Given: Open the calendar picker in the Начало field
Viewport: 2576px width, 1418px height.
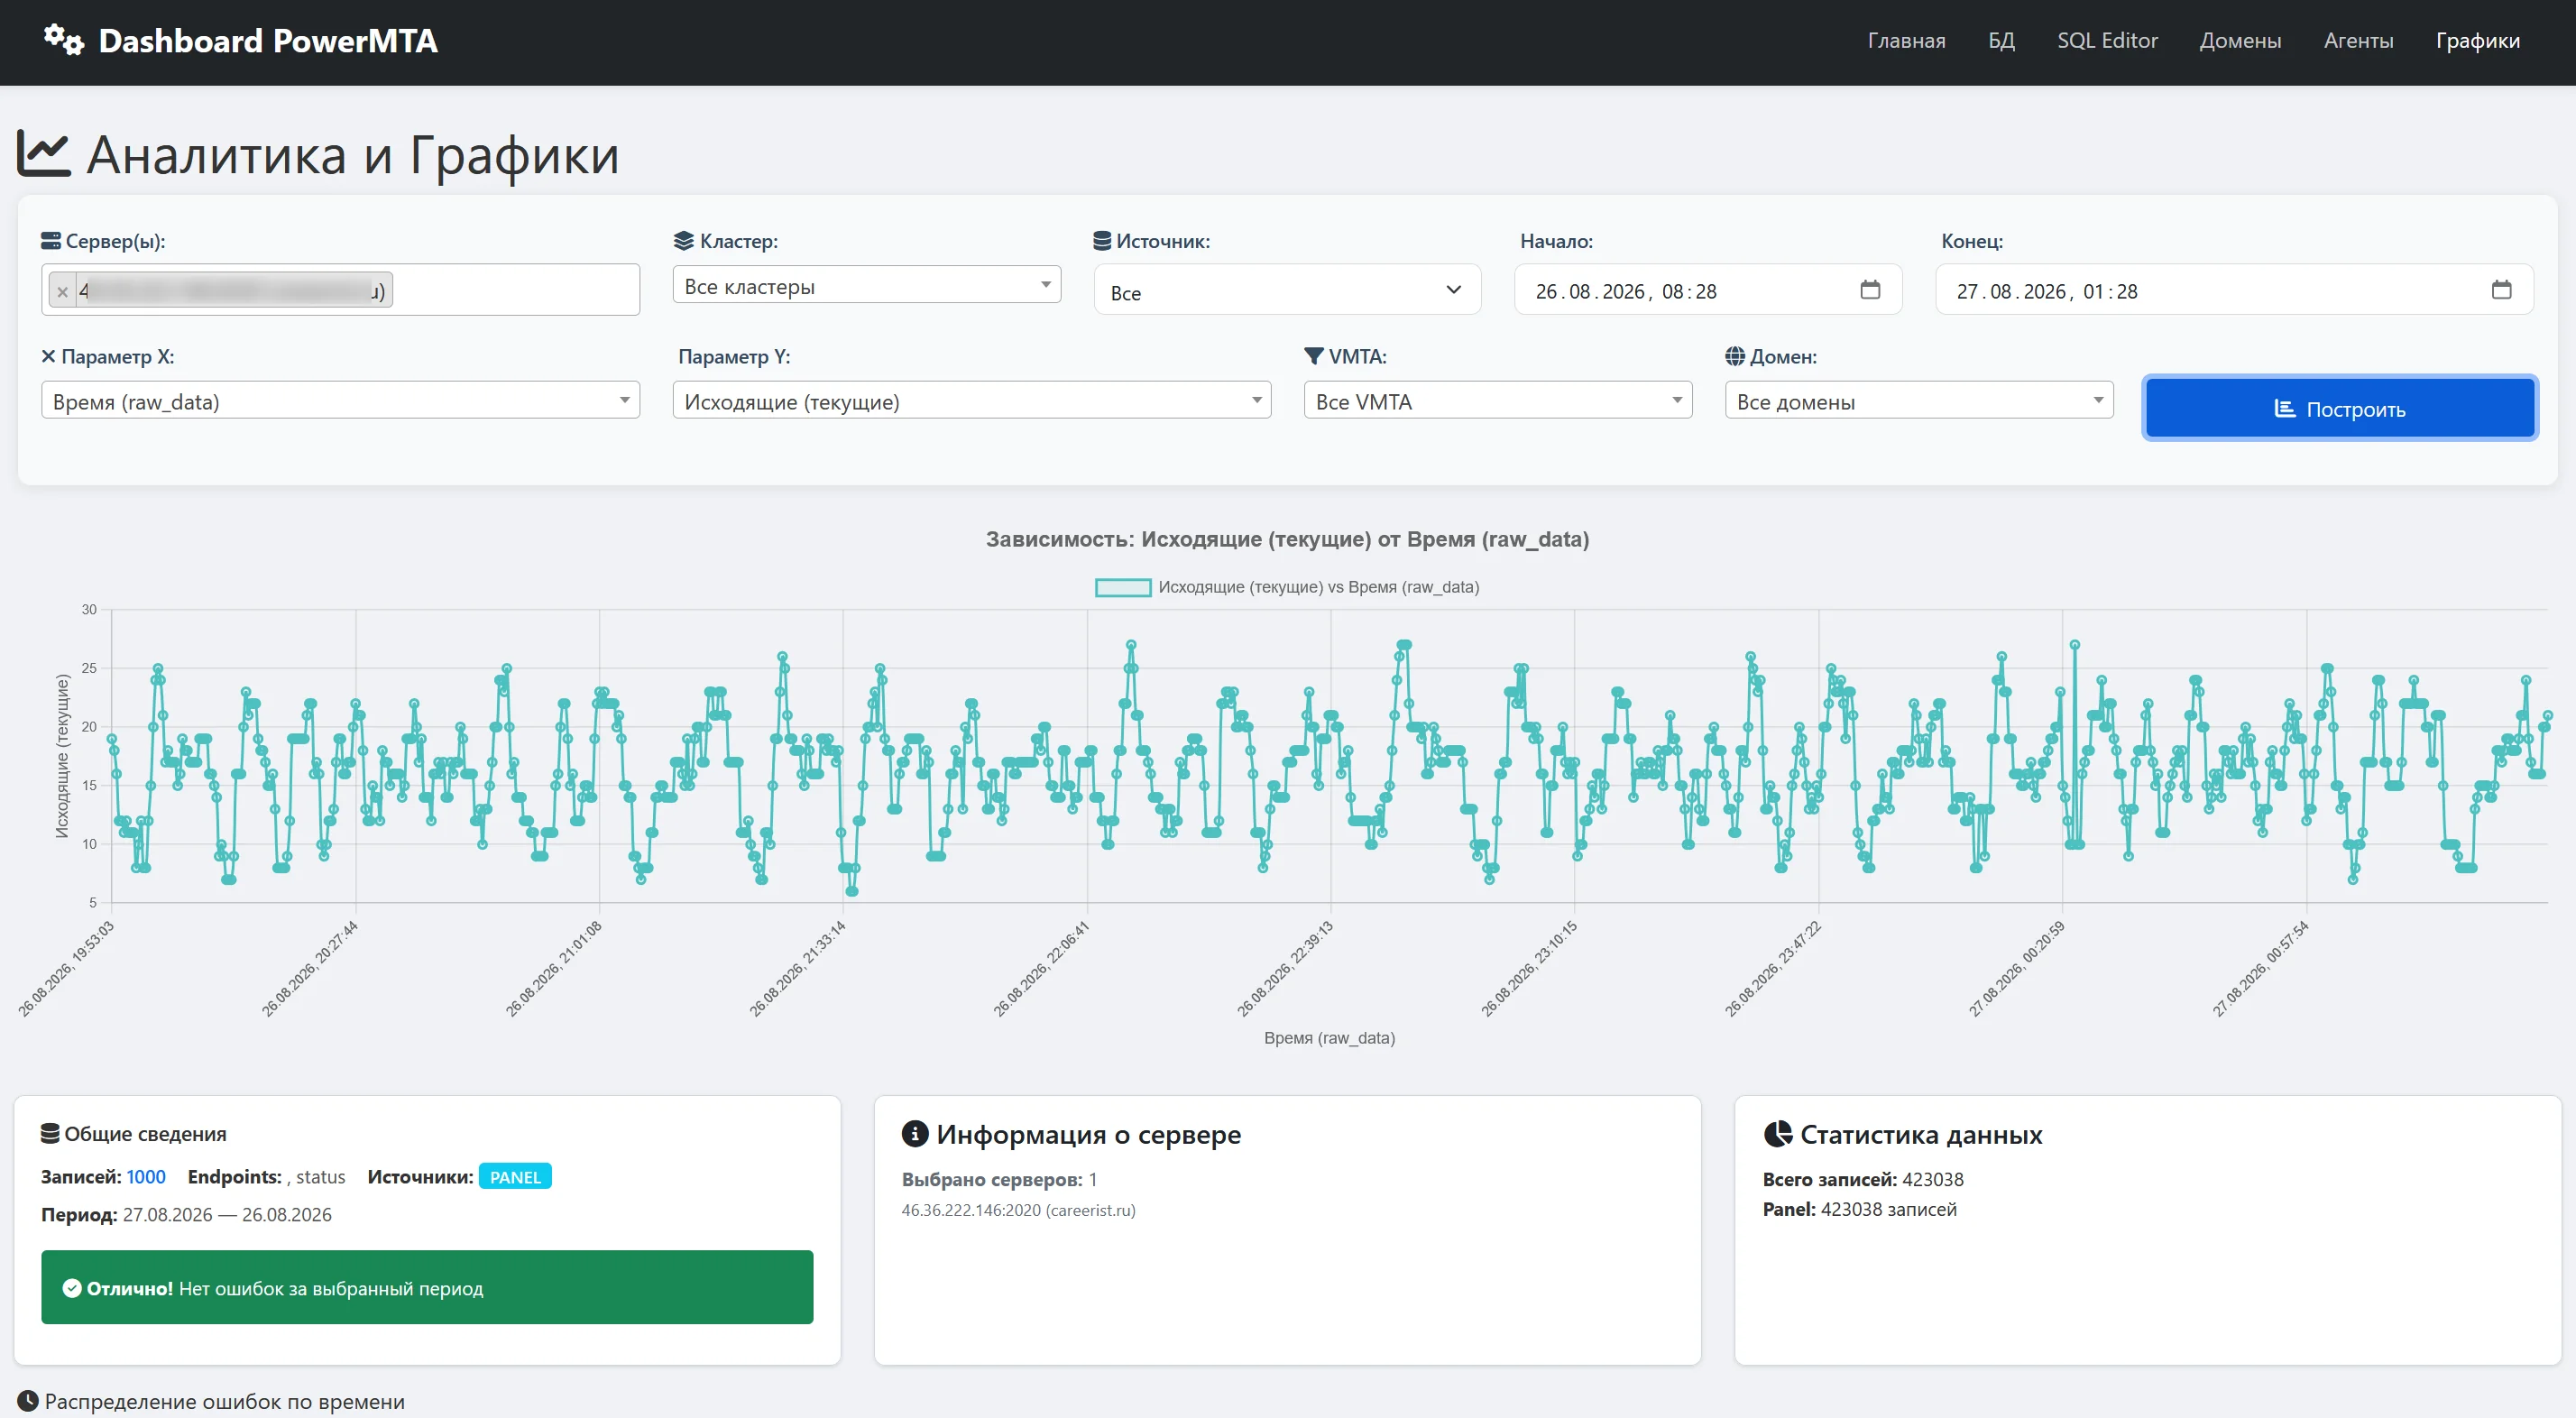Looking at the screenshot, I should [x=1869, y=290].
